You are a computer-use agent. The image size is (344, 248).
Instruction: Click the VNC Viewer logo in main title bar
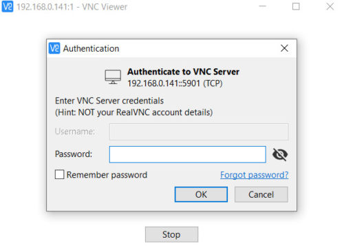click(7, 6)
